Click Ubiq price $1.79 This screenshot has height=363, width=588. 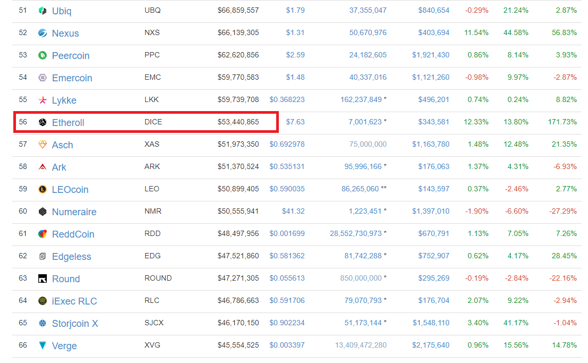pyautogui.click(x=295, y=10)
